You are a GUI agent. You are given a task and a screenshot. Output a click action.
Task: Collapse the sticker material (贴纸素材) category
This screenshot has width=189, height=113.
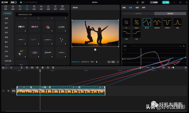point(7,13)
